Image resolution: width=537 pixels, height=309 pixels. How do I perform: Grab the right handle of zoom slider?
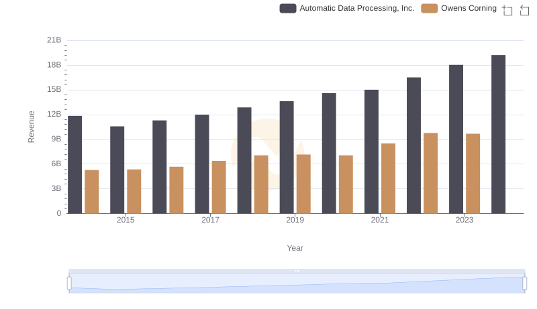[524, 284]
